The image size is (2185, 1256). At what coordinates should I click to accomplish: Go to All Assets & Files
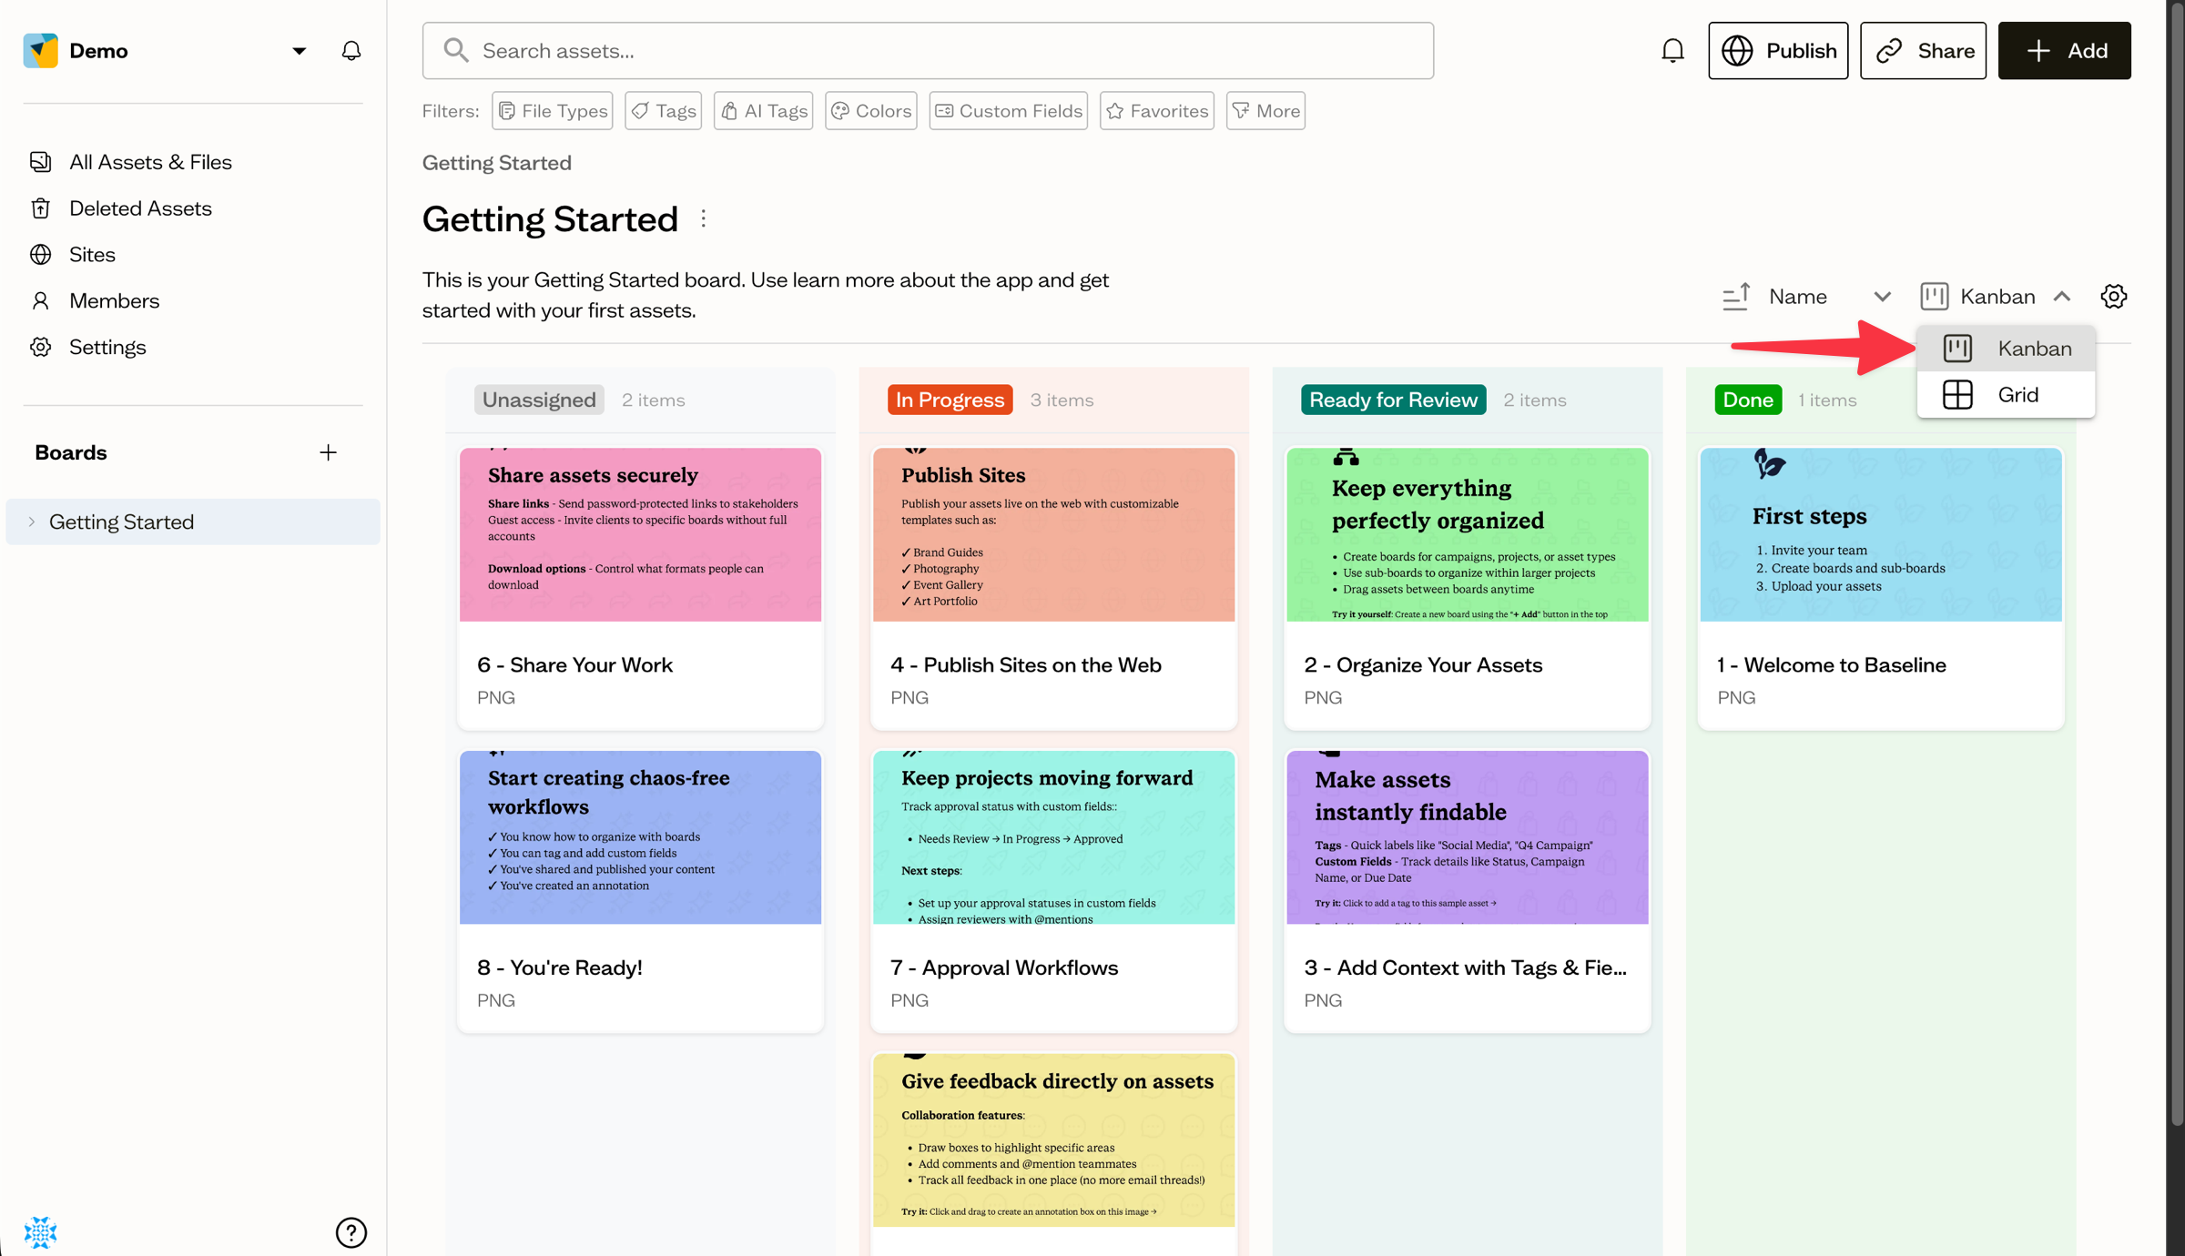click(151, 162)
